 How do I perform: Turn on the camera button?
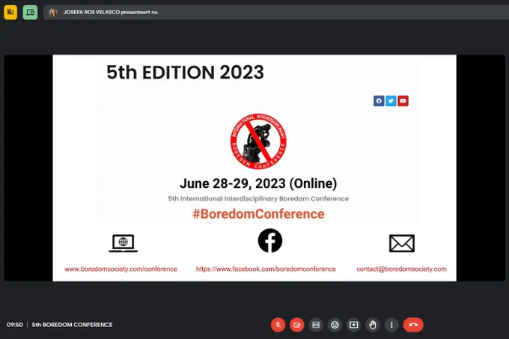click(296, 325)
